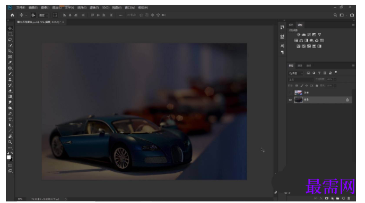This screenshot has width=365, height=203.
Task: Toggle Show Transform Controls option
Action: click(x=55, y=15)
